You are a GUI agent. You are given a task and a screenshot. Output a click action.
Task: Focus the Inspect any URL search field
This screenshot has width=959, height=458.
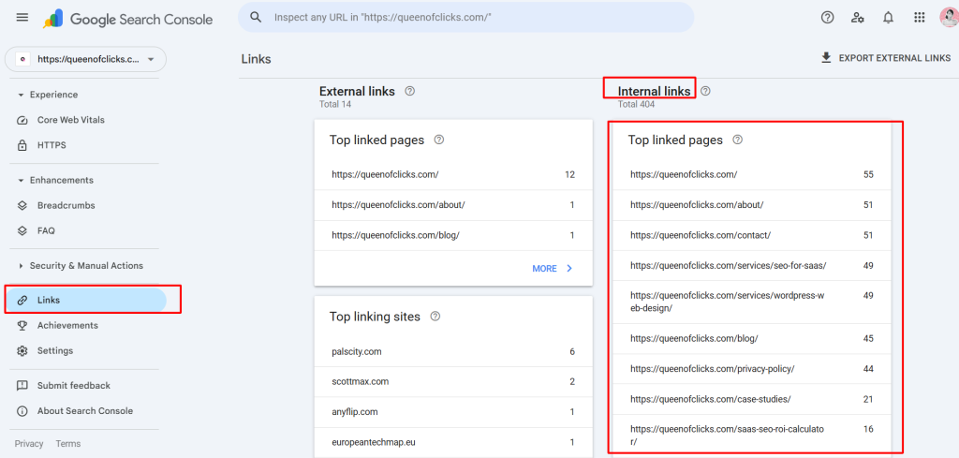click(x=466, y=18)
